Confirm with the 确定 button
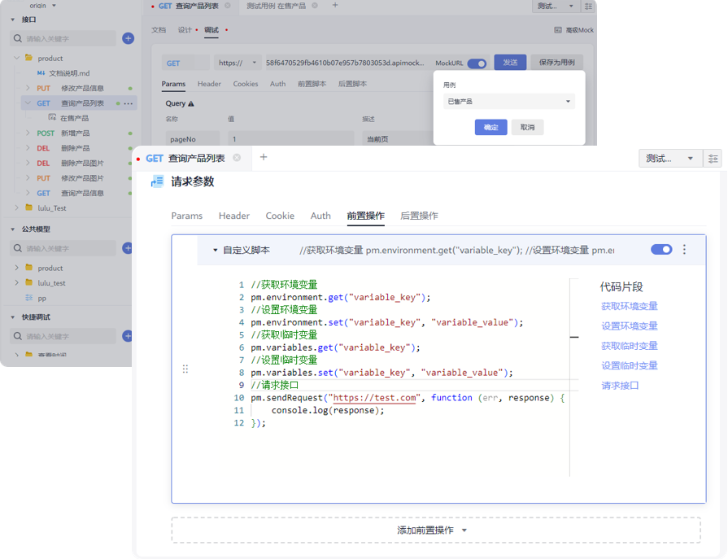The image size is (728, 559). [x=490, y=127]
